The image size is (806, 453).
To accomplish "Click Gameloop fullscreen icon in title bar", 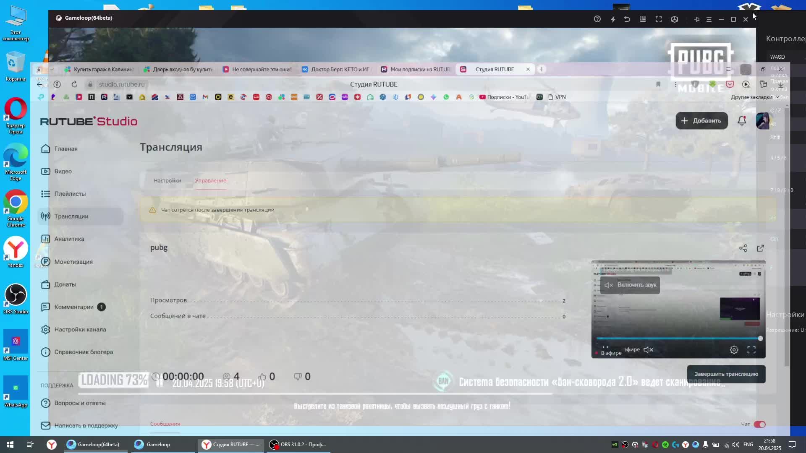I will [659, 19].
